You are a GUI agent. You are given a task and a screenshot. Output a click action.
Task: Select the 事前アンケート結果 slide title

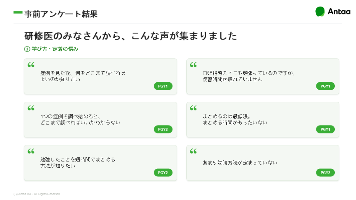pyautogui.click(x=61, y=14)
